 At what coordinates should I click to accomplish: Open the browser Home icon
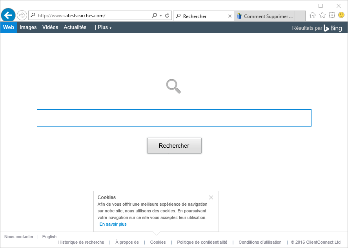tap(312, 15)
